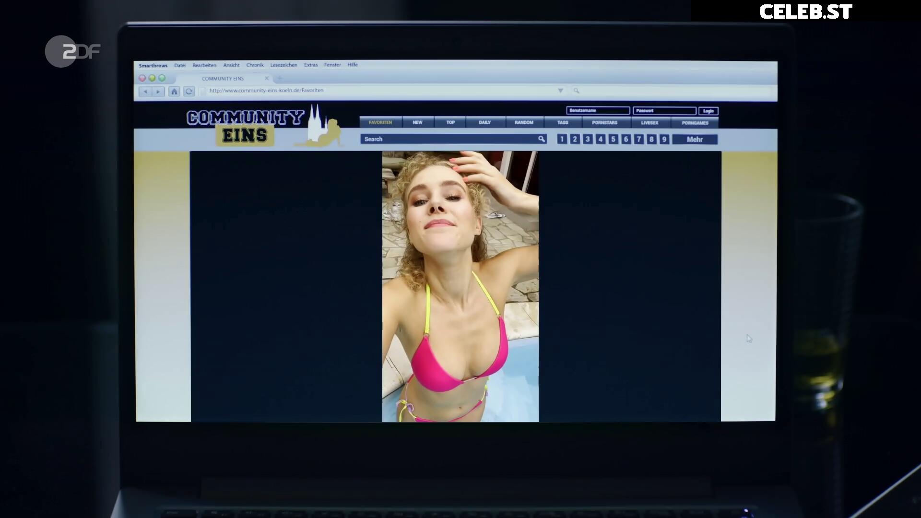Close the COMMUNITY EINS tab
The height and width of the screenshot is (518, 921).
coord(267,78)
